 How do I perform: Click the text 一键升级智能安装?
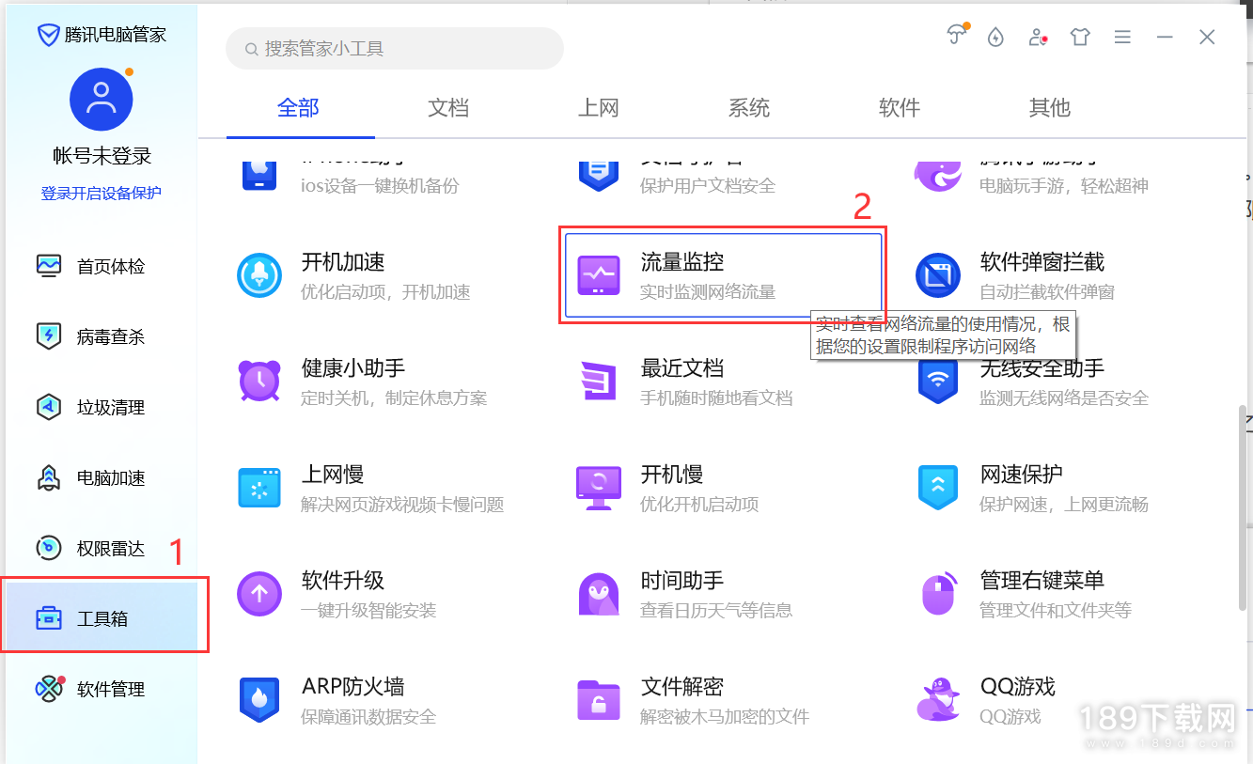tap(368, 611)
